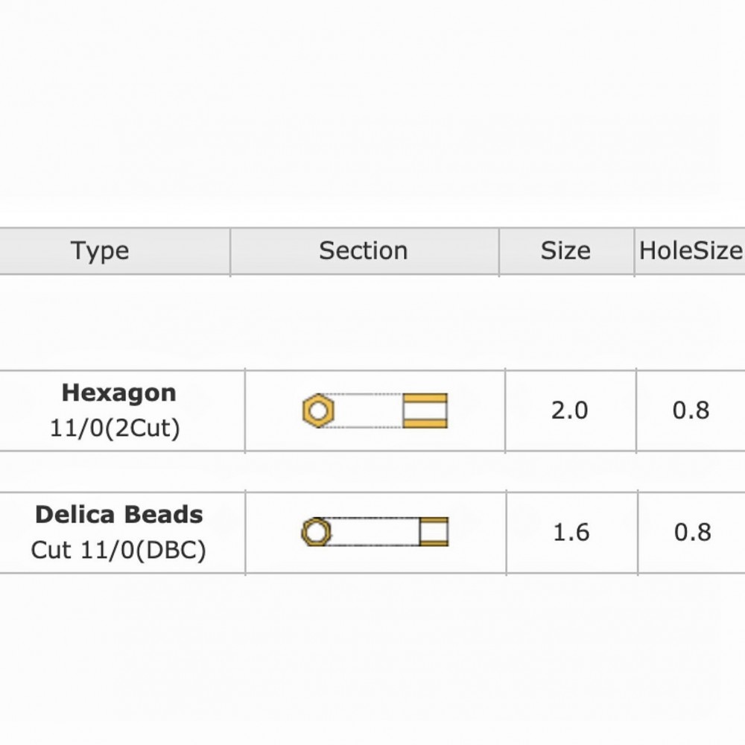Click the divider between Type and Section headers
Viewport: 745px width, 745px height.
click(x=230, y=252)
